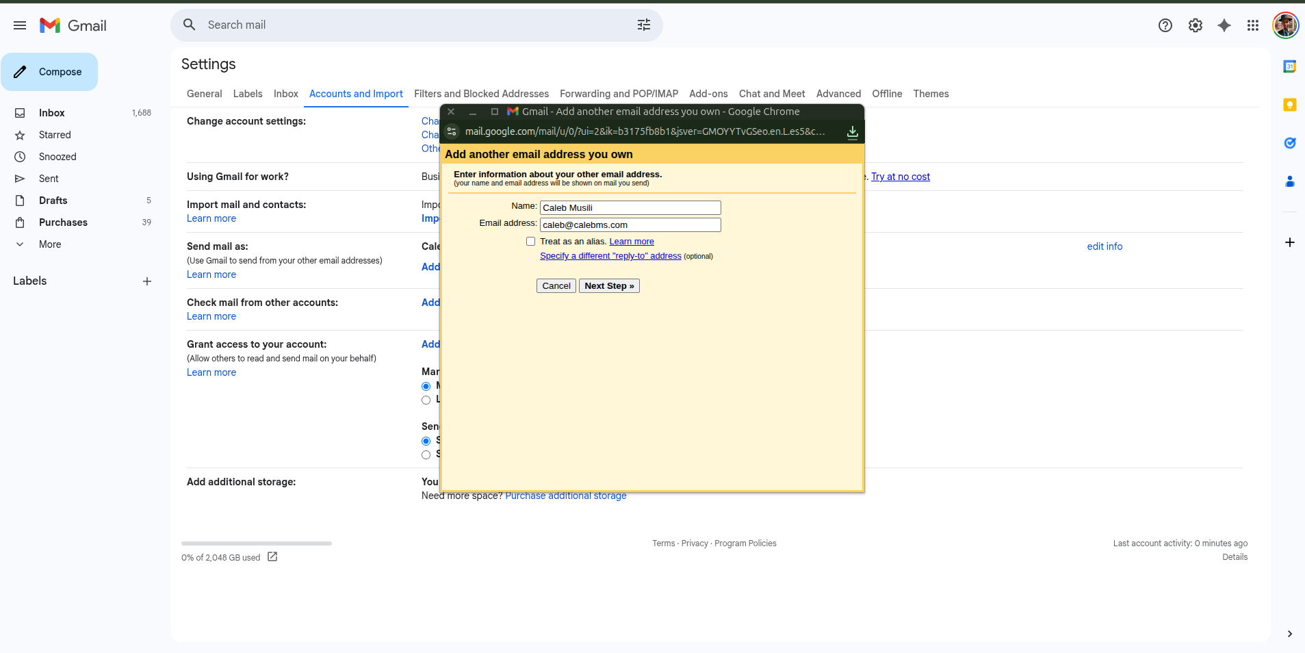The width and height of the screenshot is (1305, 653).
Task: Open Google Tasks side panel icon
Action: click(1290, 143)
